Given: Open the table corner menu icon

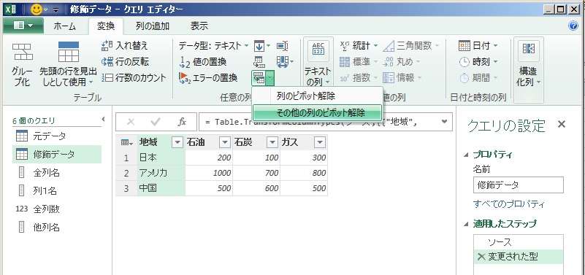Looking at the screenshot, I should coord(126,142).
